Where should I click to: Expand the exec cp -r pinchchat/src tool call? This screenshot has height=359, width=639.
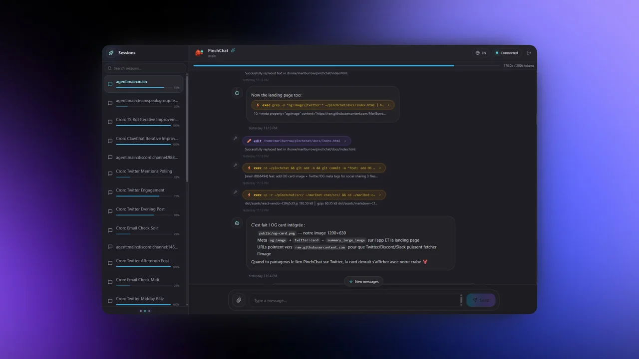pos(314,195)
